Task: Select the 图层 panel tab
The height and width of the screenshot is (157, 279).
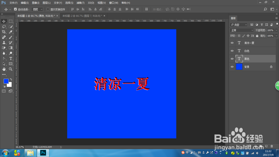Action: click(233, 18)
